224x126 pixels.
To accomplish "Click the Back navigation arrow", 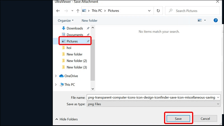I will pyautogui.click(x=58, y=11).
